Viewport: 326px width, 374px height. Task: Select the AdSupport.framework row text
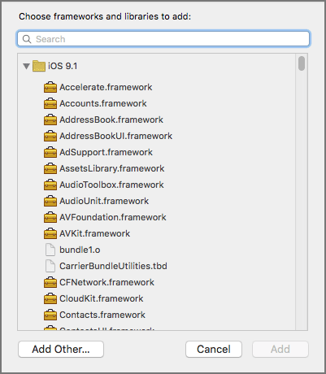pos(106,152)
